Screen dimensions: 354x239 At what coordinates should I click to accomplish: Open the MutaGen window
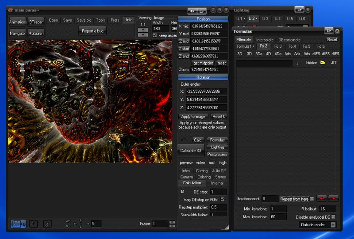(36, 34)
